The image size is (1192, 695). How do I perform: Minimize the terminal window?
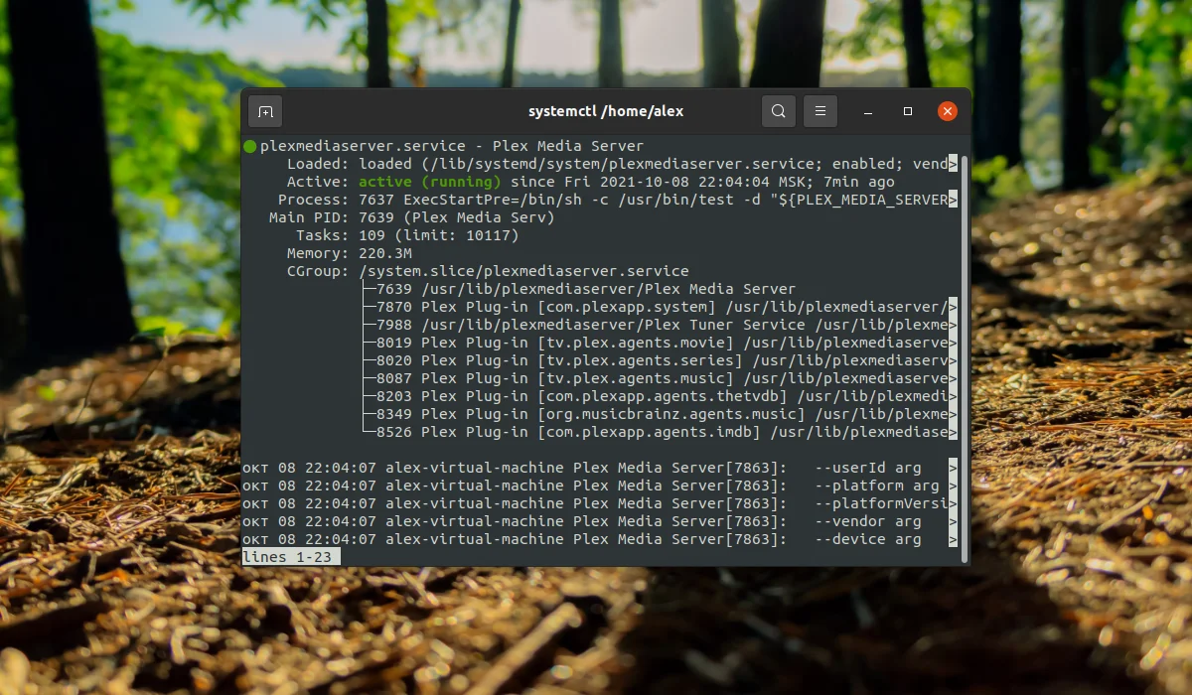(x=867, y=111)
